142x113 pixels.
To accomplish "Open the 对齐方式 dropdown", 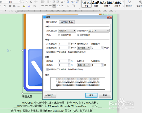I will pyautogui.click(x=67, y=31).
